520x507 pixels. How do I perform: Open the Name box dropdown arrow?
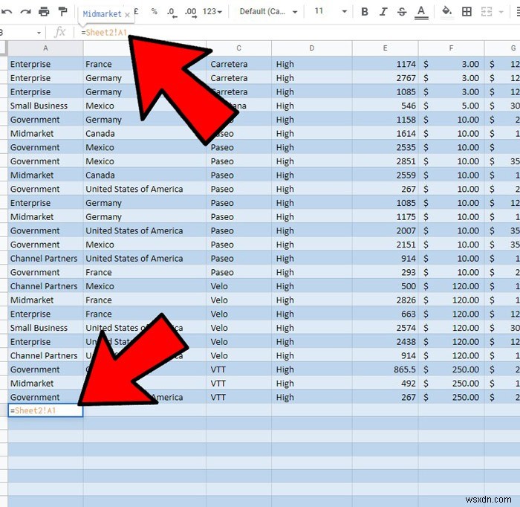coord(39,33)
